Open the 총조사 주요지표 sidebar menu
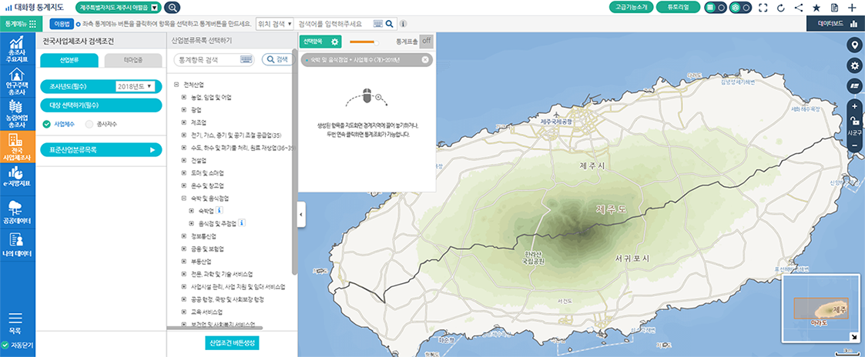Image resolution: width=865 pixels, height=357 pixels. (18, 49)
